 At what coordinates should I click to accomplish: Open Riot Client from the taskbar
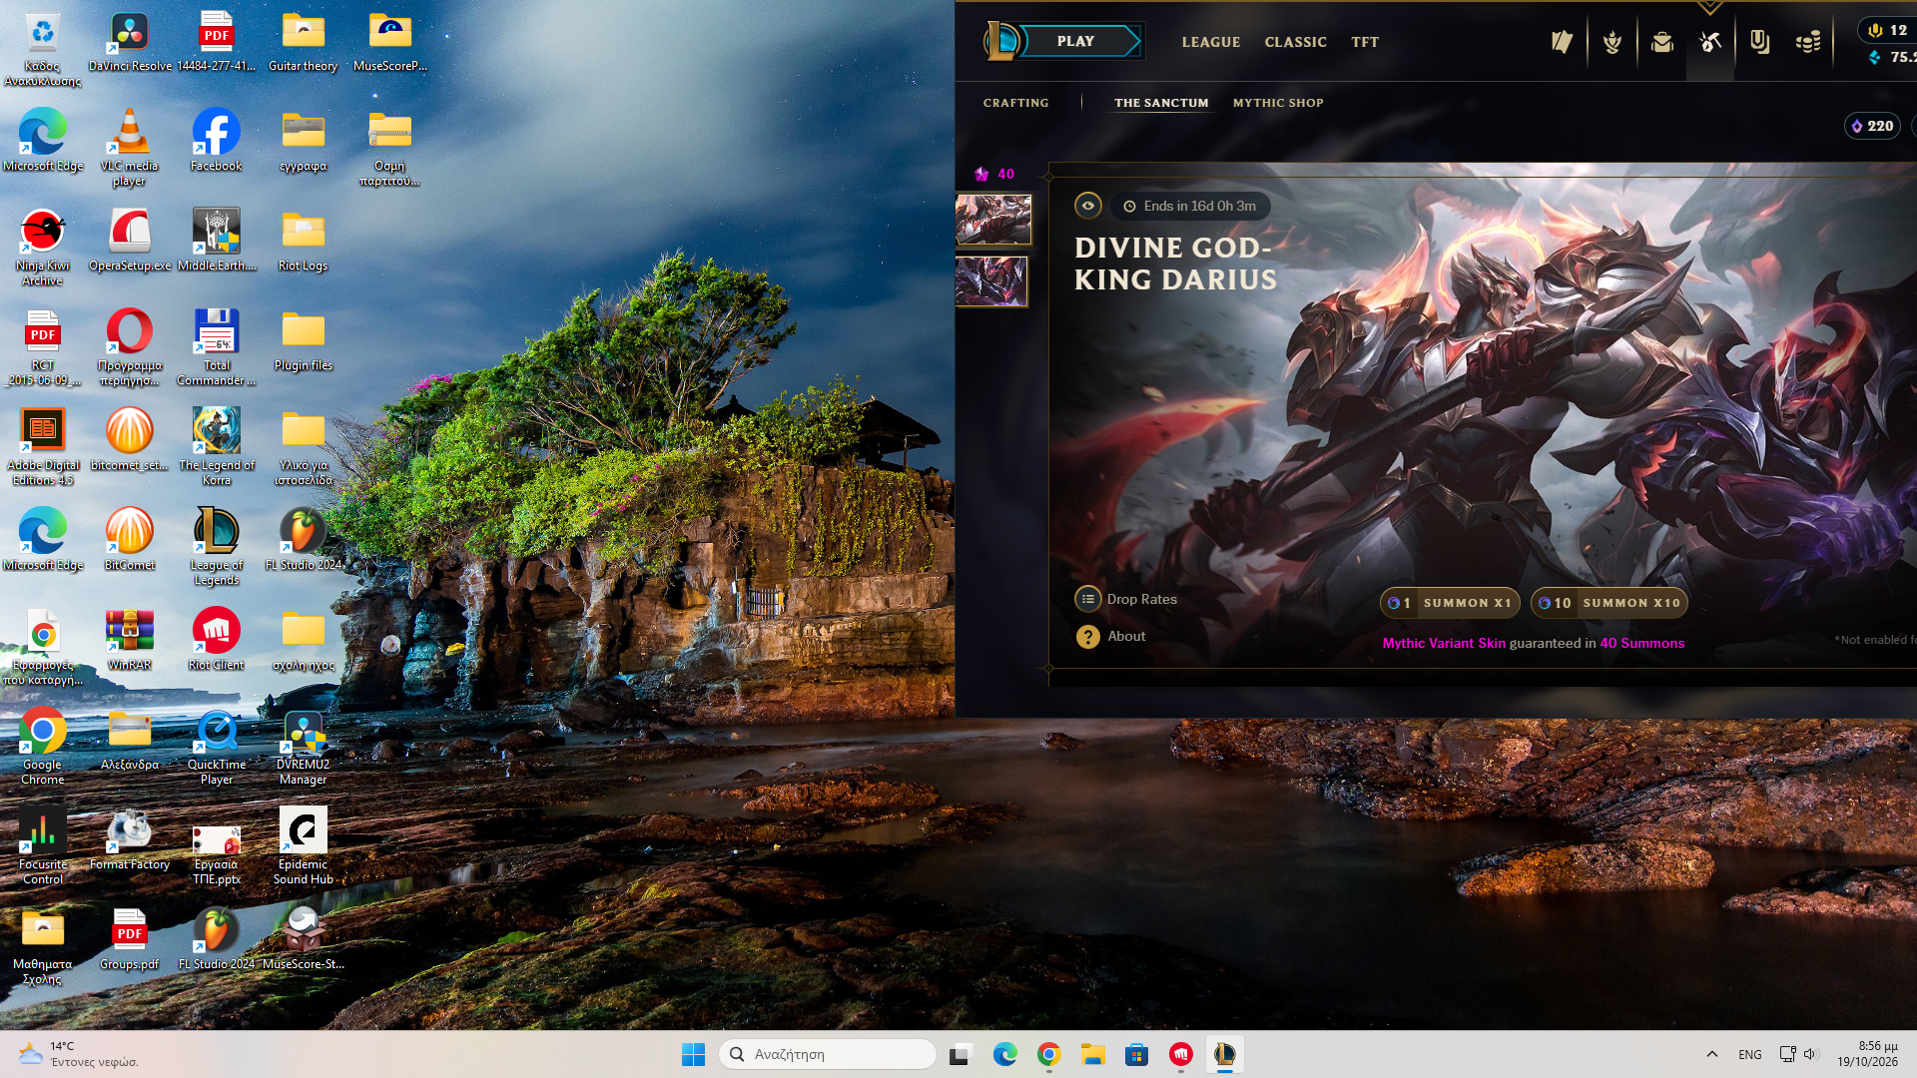click(x=1180, y=1054)
